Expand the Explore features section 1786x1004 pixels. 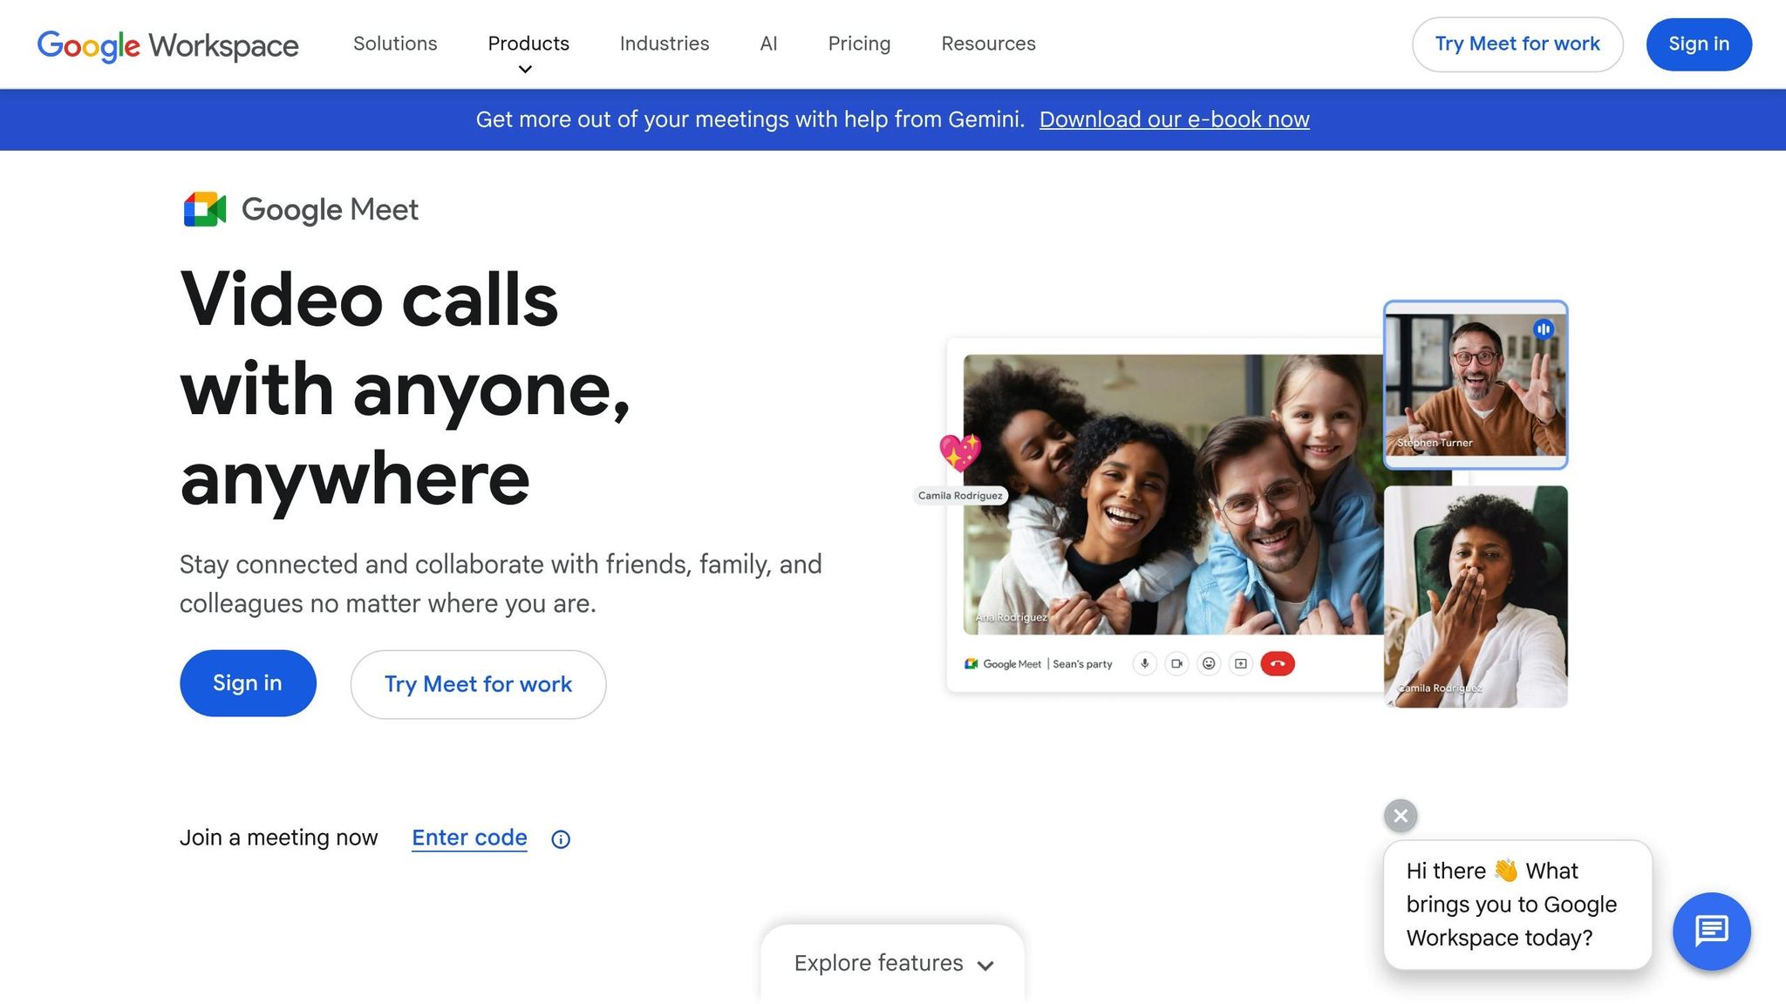(891, 963)
